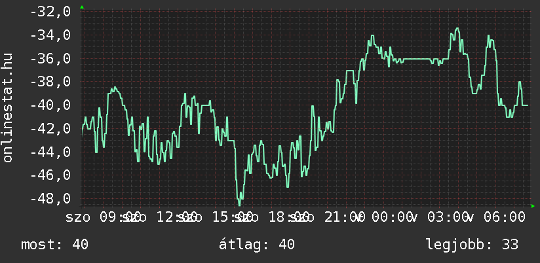Click the highest peak of the line near 03:00
Screen dimensions: 540x263
[x=457, y=29]
